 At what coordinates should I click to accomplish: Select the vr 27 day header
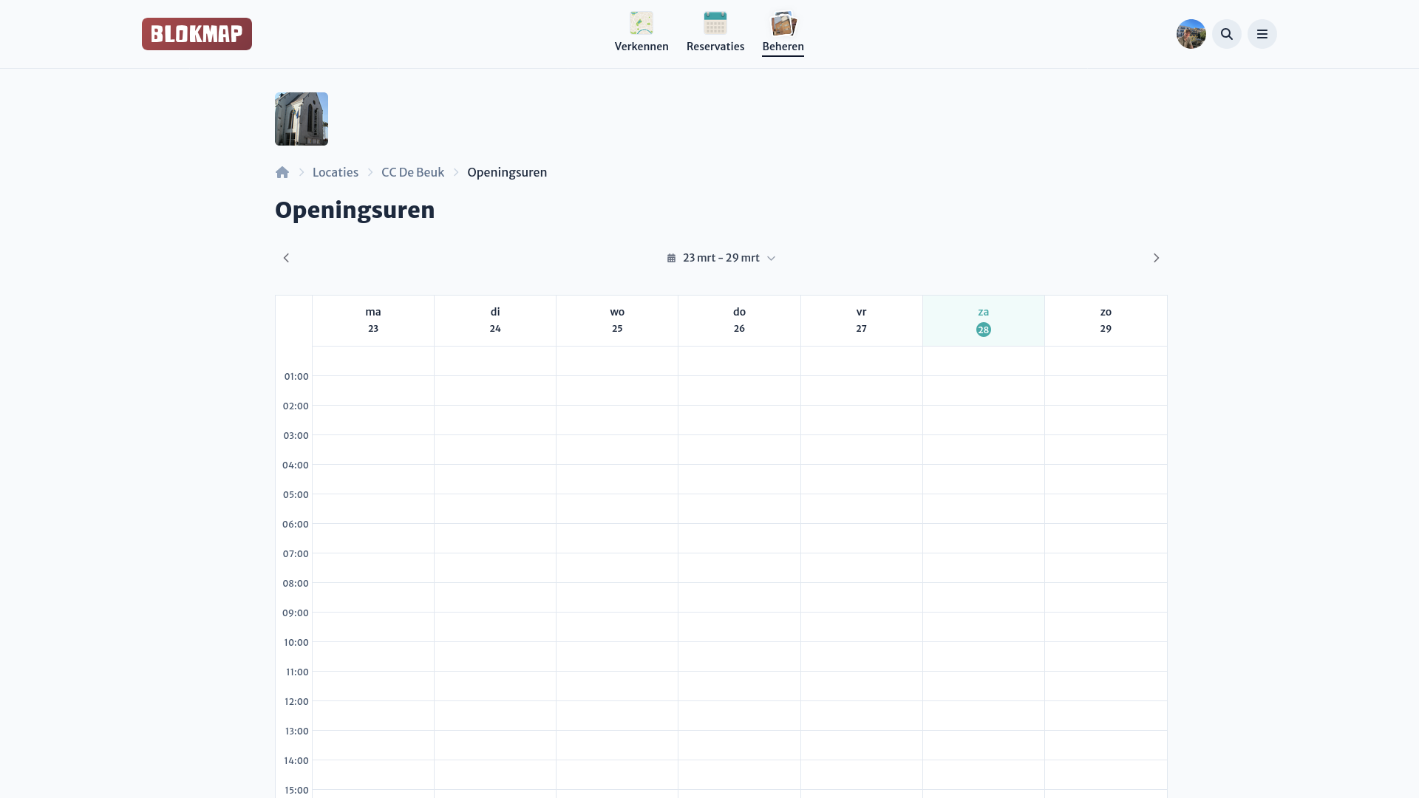pyautogui.click(x=862, y=321)
